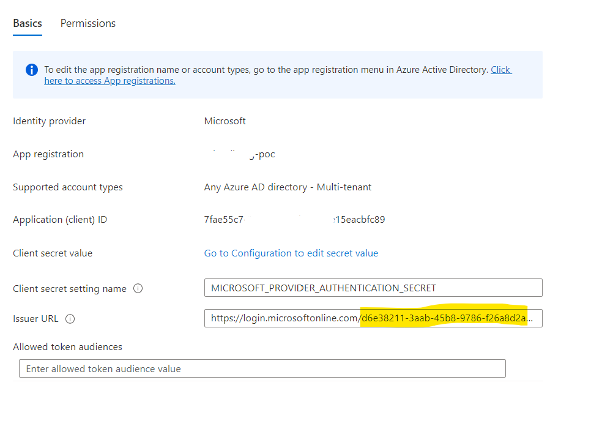Screen dimensions: 602x448
Task: Focus the Issuer URL input field
Action: point(373,318)
